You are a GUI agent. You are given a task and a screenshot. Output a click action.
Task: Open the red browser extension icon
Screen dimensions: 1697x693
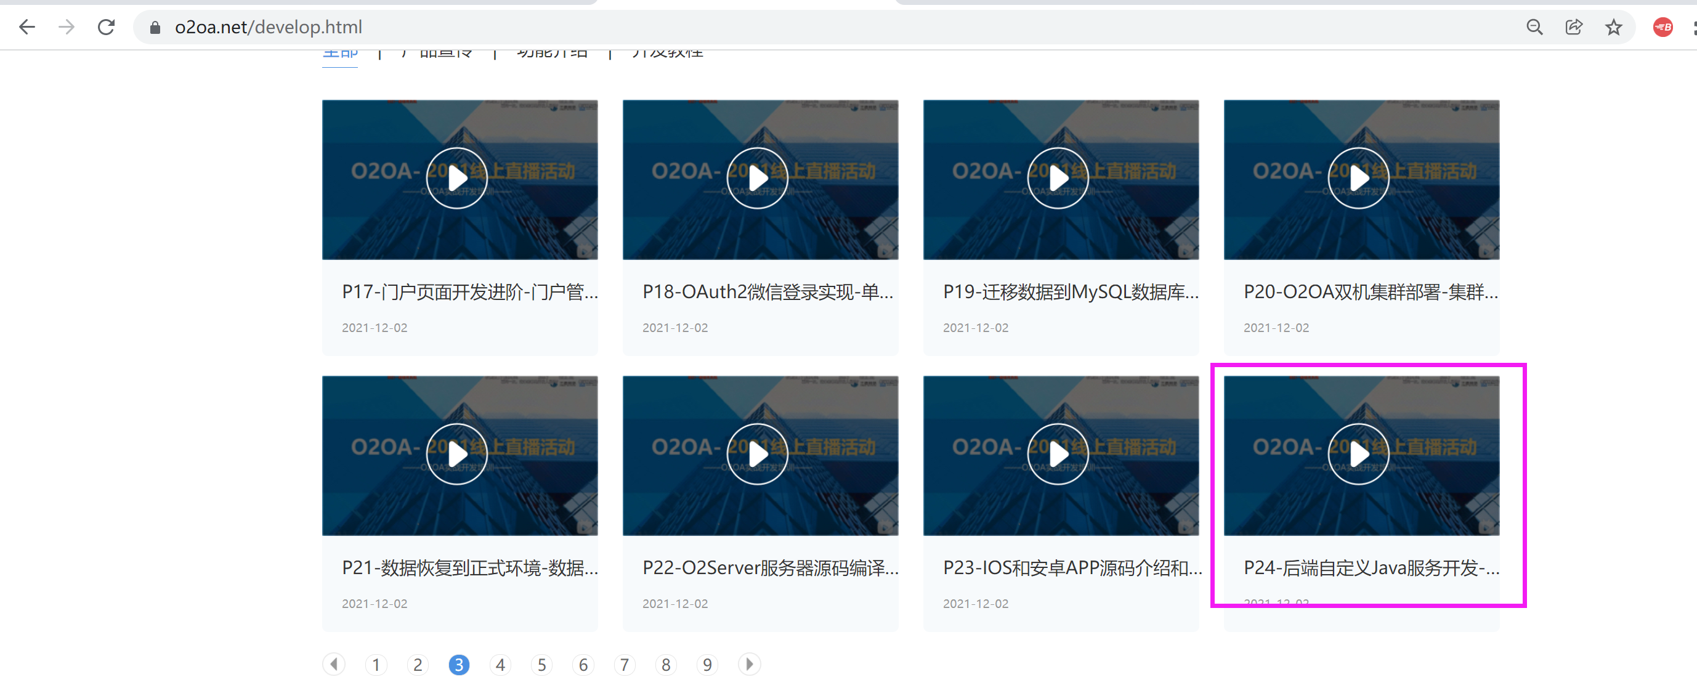tap(1663, 27)
